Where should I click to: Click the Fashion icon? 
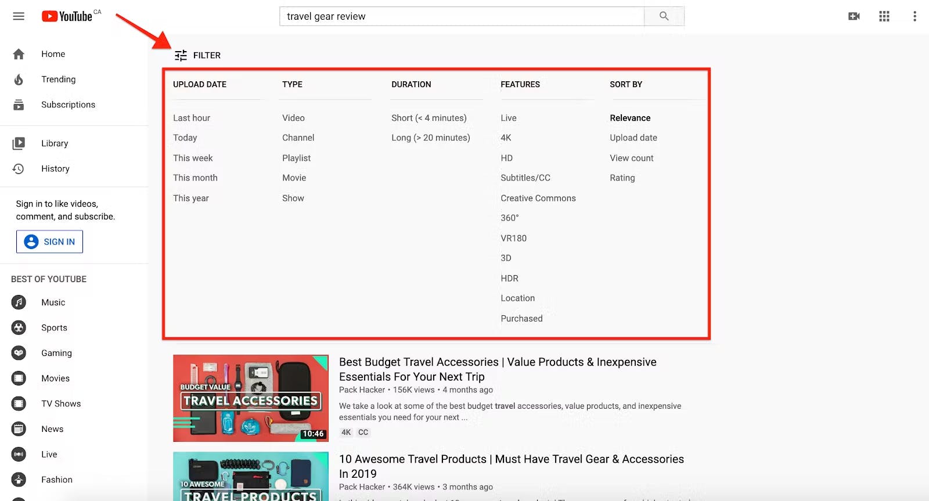(x=19, y=480)
